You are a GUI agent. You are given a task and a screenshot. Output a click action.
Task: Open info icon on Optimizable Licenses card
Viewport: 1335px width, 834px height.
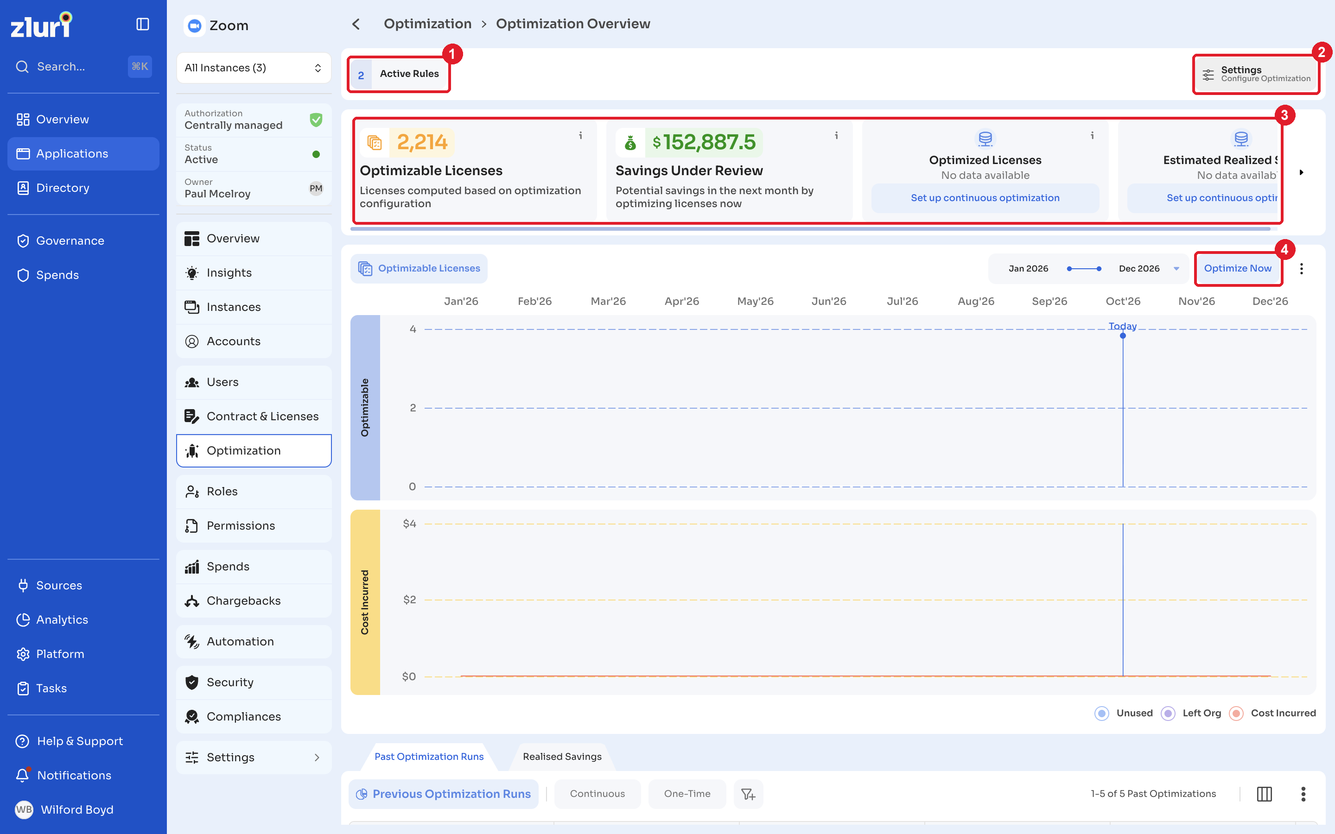[x=580, y=135]
